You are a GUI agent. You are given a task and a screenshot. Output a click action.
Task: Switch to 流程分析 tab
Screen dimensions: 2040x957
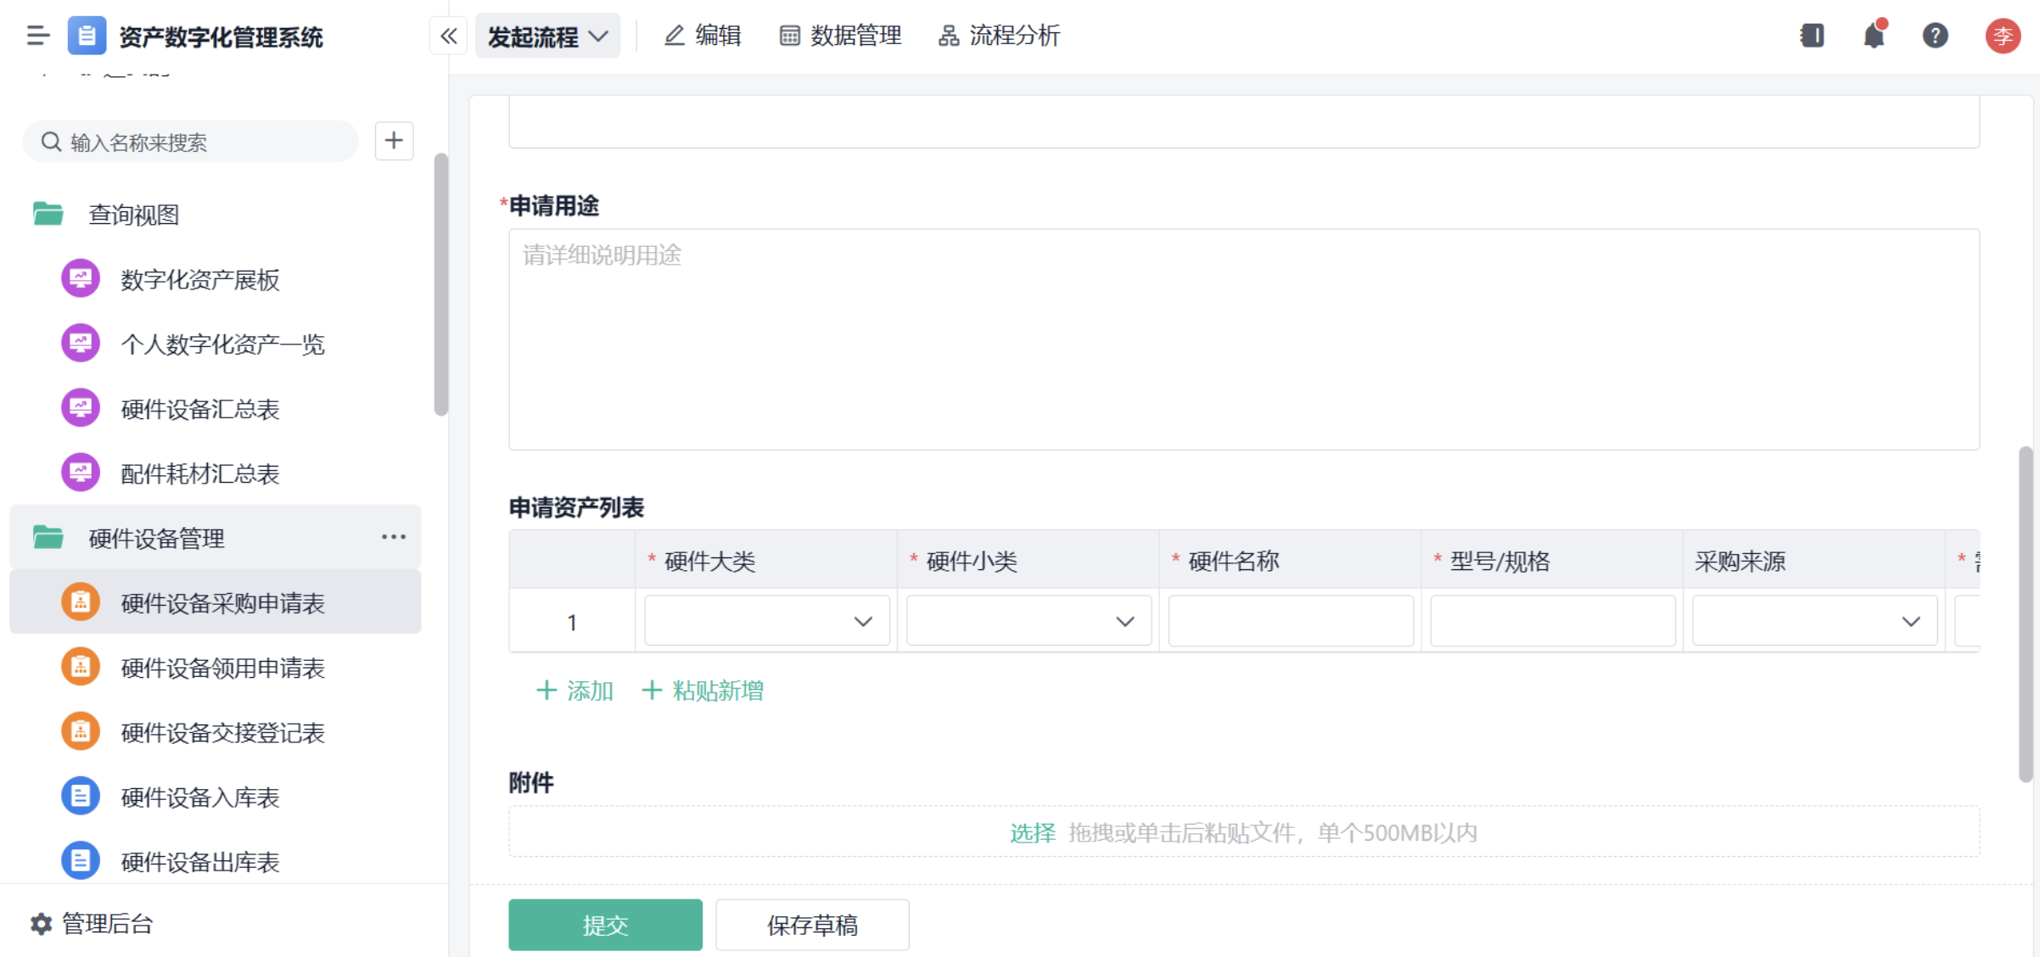tap(999, 36)
